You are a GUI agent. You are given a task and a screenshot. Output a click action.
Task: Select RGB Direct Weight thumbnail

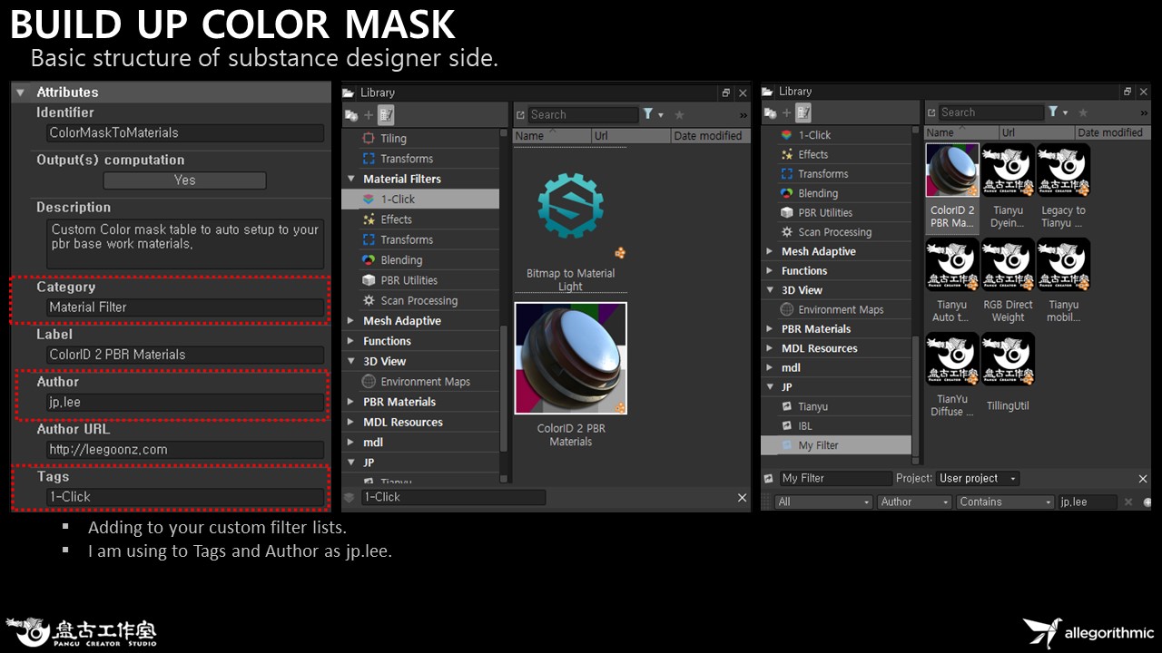[x=1008, y=264]
